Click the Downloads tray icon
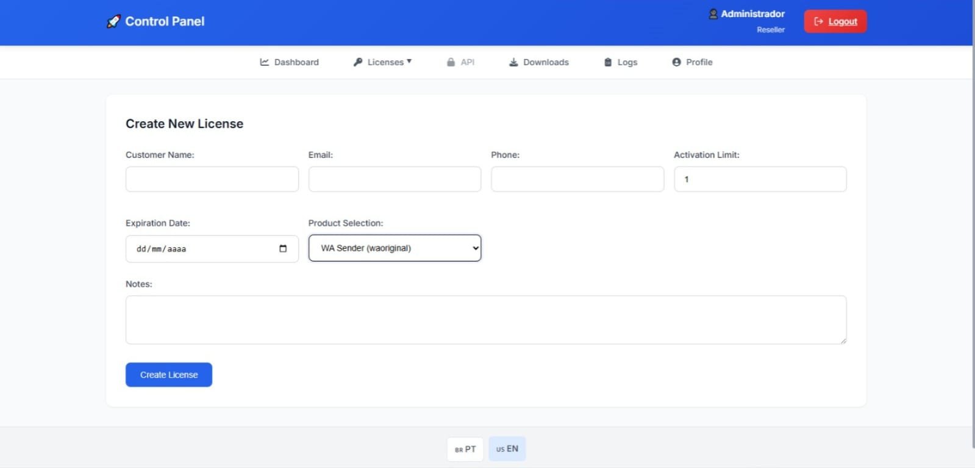Screen dimensions: 975x468 click(x=513, y=62)
